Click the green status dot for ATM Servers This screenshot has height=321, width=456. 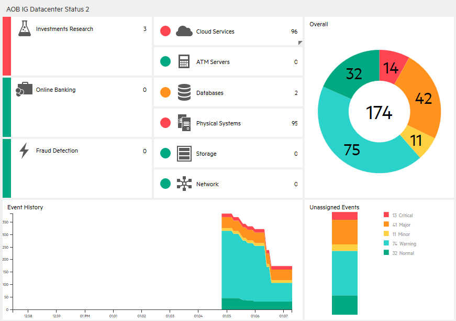click(165, 61)
